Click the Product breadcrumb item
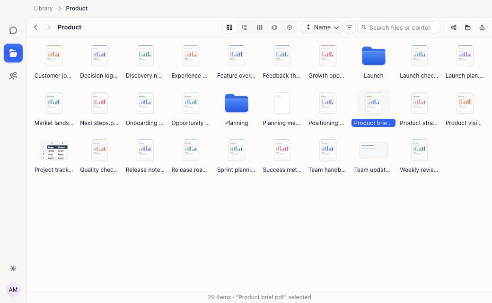 [x=77, y=9]
